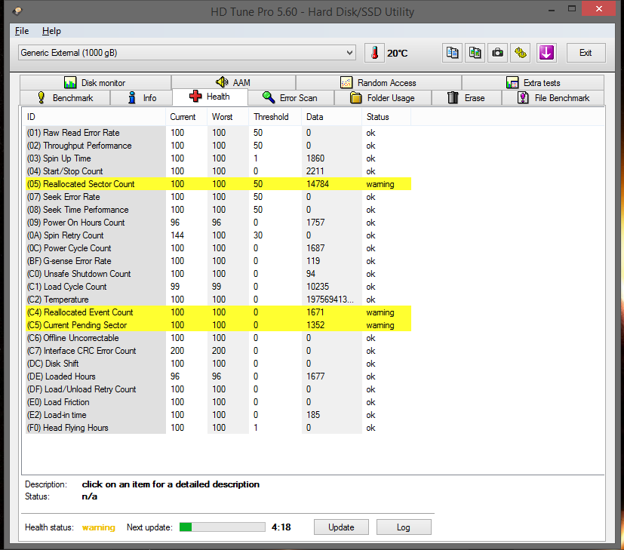
Task: Select the Current Pending Sector row
Action: (x=218, y=325)
